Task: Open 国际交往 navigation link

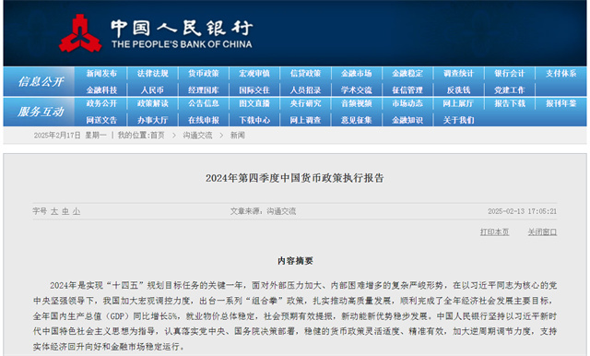Action: pyautogui.click(x=254, y=90)
